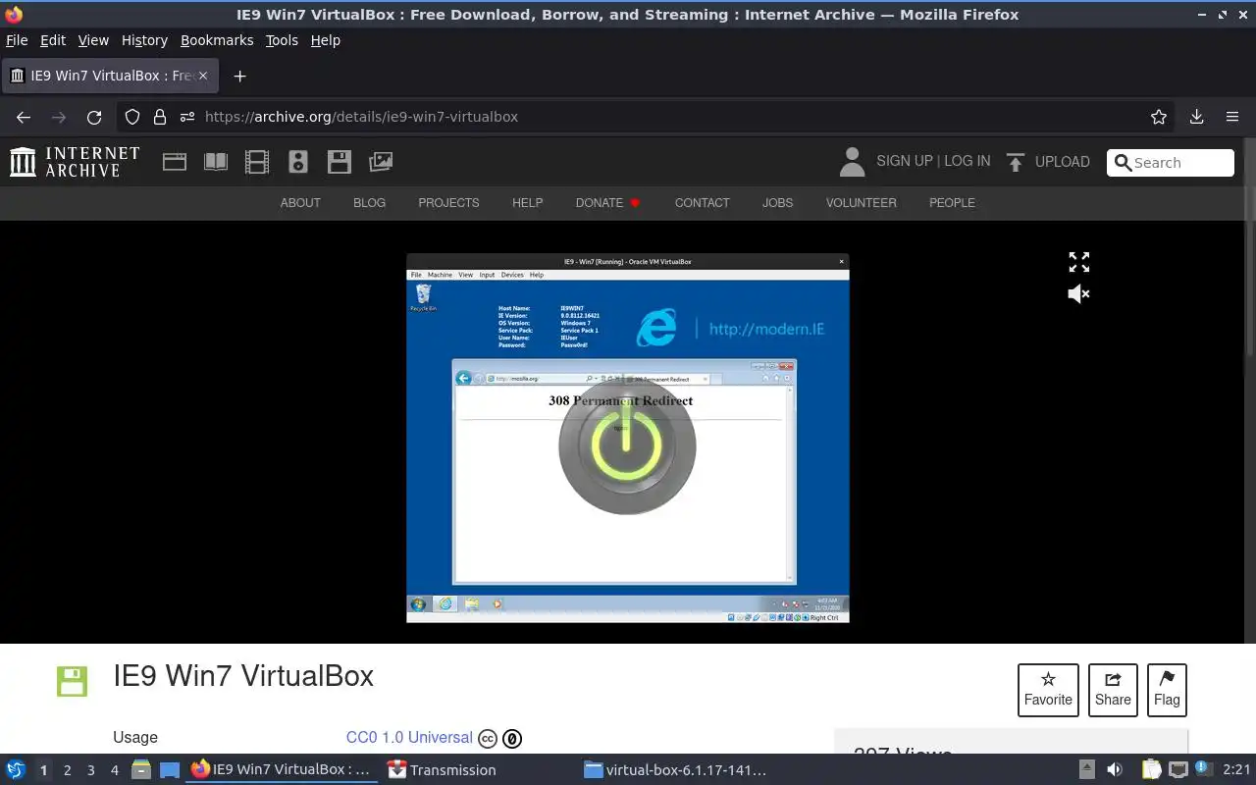Open the file manager taskbar launcher
Viewport: 1256px width, 785px height.
(x=141, y=770)
